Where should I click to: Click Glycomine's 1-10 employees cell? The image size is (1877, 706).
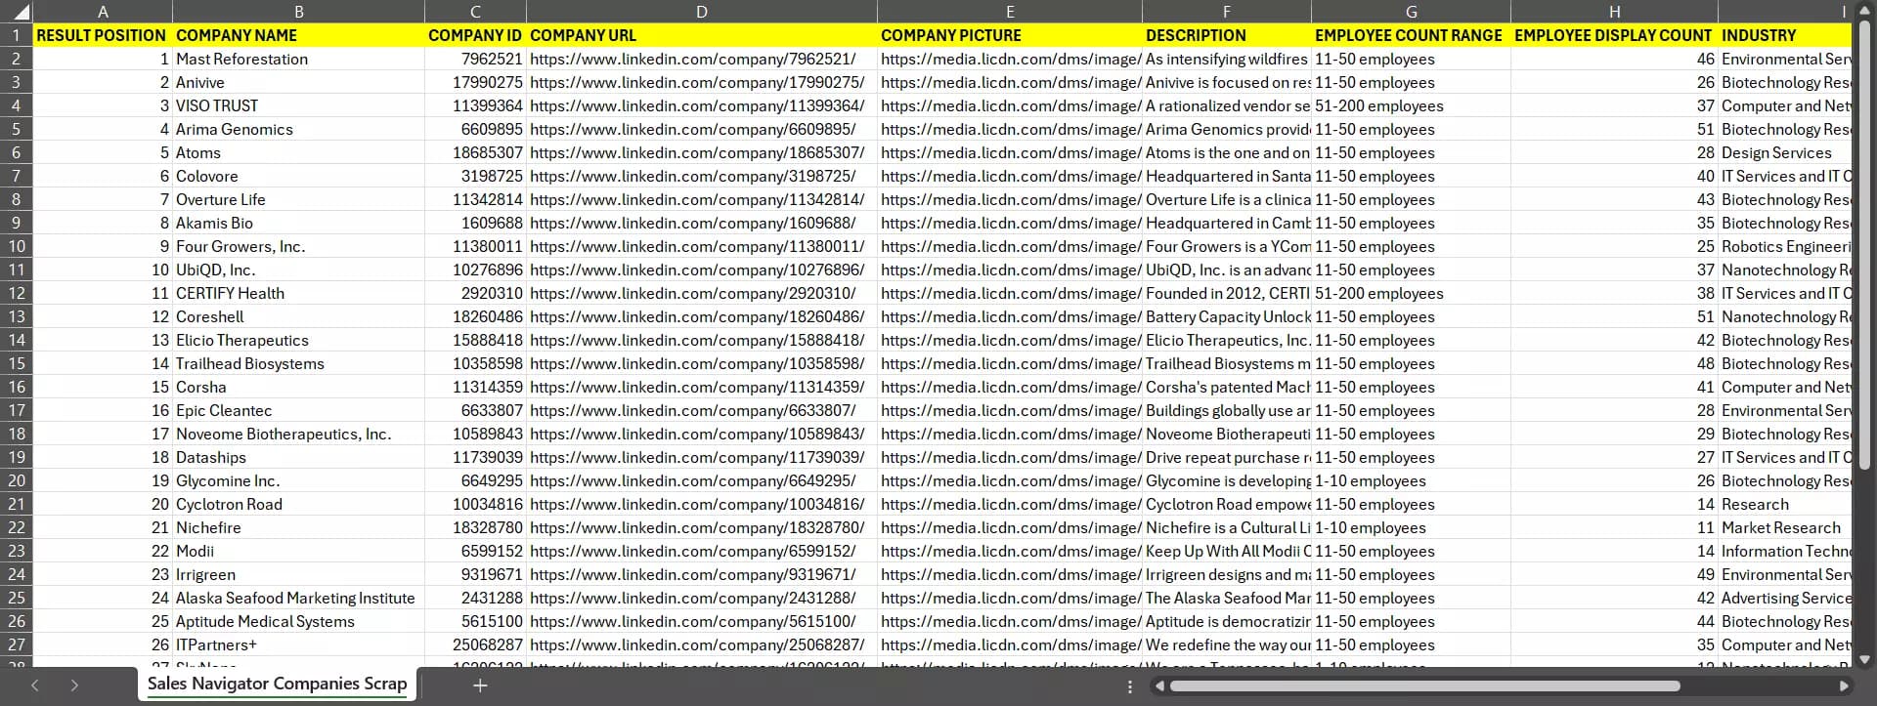1411,480
